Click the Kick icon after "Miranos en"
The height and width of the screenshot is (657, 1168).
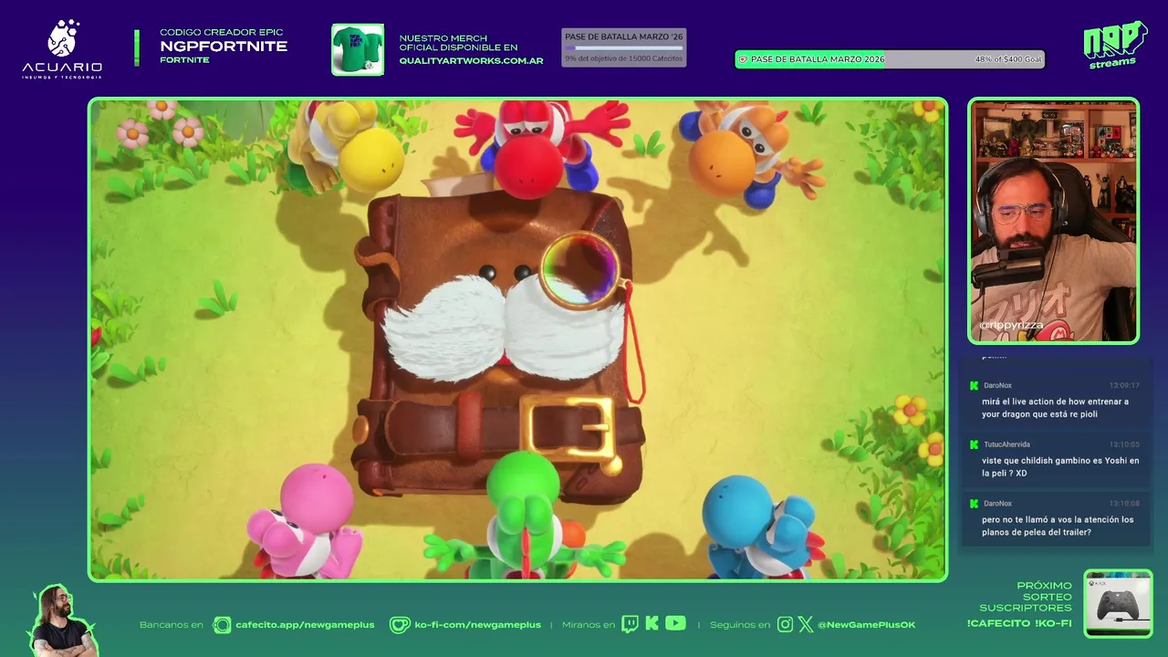(x=652, y=624)
